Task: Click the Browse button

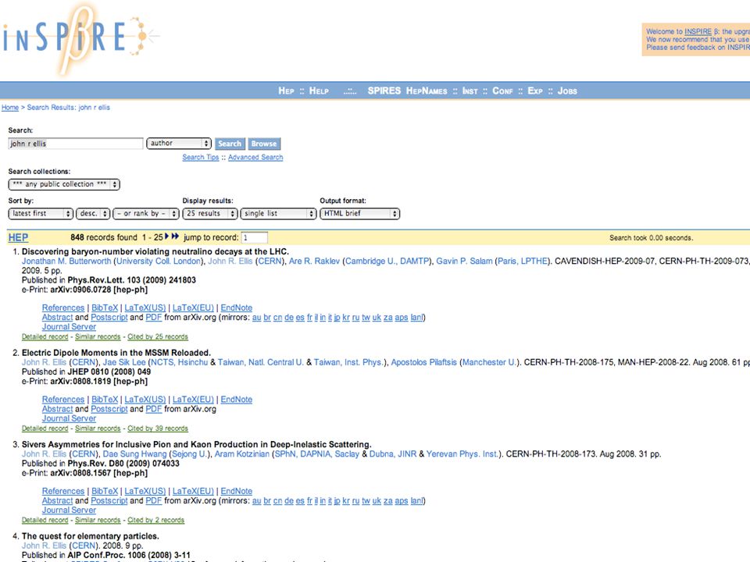Action: click(x=264, y=144)
